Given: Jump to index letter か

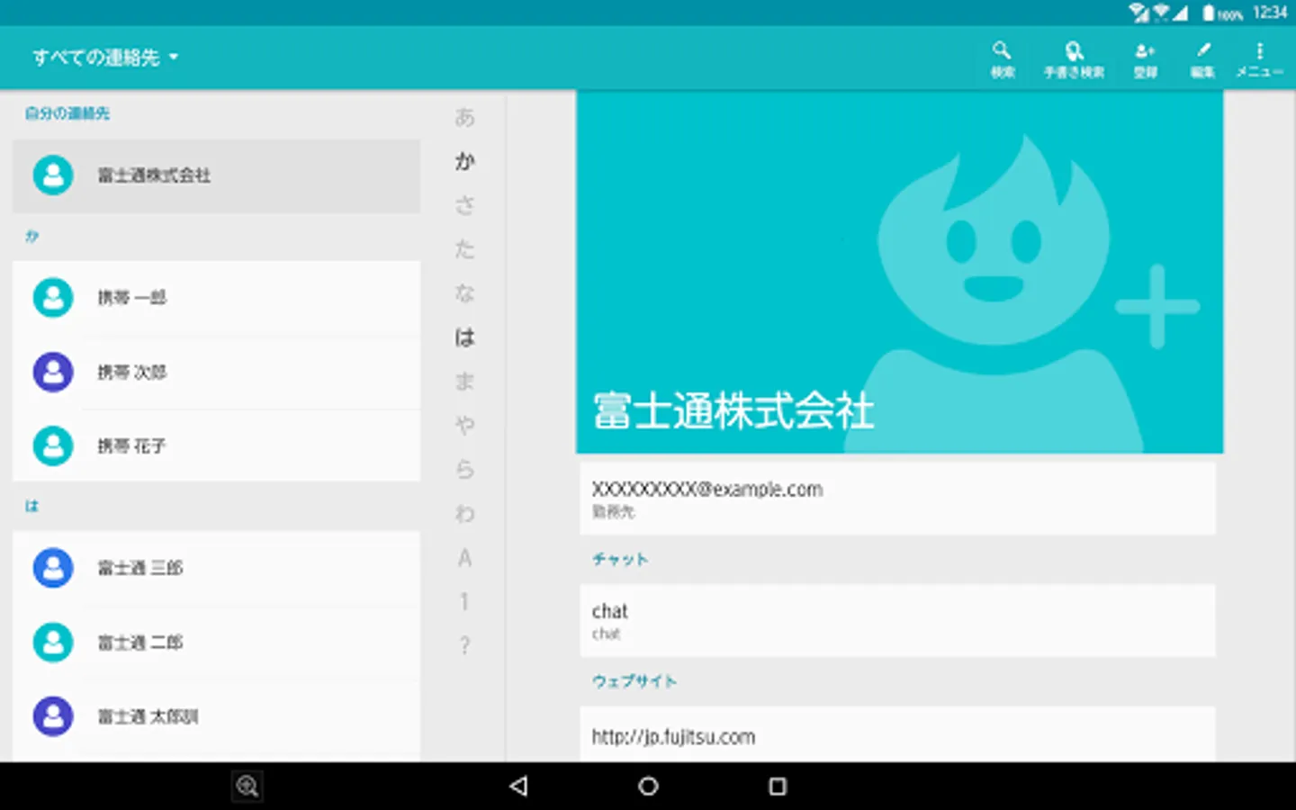Looking at the screenshot, I should tap(464, 161).
